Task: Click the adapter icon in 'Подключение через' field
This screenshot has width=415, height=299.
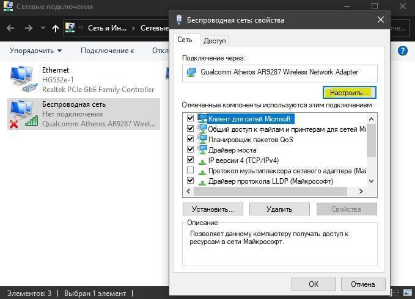Action: [191, 72]
